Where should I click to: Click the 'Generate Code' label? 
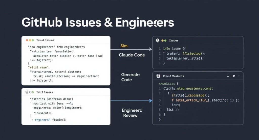[130, 77]
